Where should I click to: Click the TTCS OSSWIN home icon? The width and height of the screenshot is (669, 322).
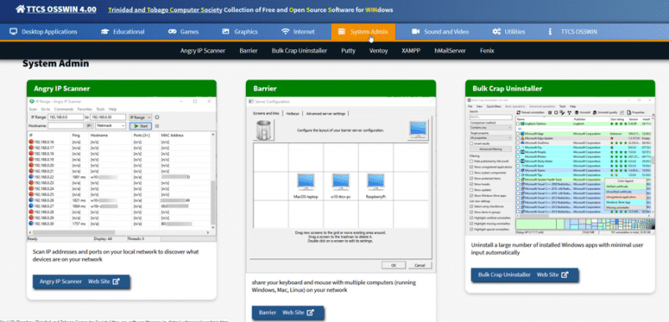pyautogui.click(x=20, y=9)
